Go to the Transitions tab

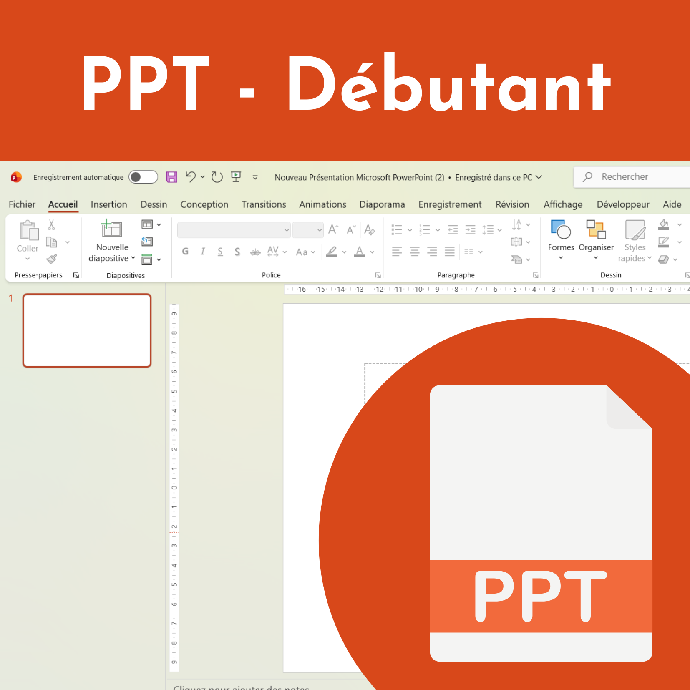[264, 204]
